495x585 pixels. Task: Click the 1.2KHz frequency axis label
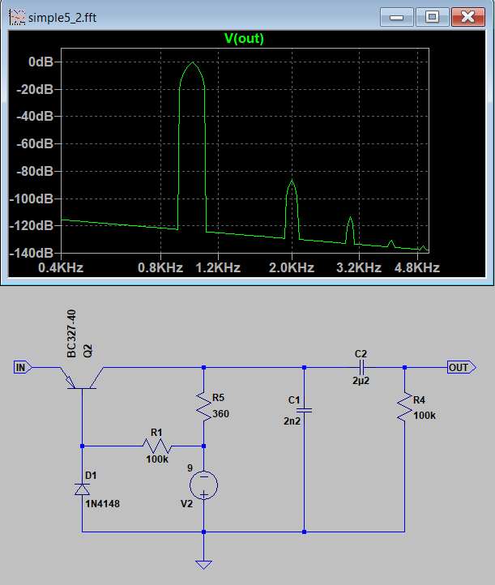coord(218,267)
